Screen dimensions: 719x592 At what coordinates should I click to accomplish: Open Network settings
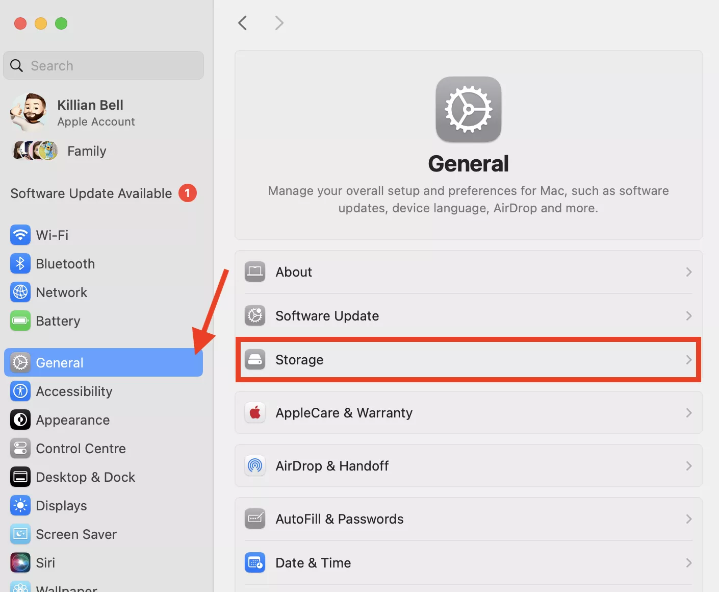point(61,292)
